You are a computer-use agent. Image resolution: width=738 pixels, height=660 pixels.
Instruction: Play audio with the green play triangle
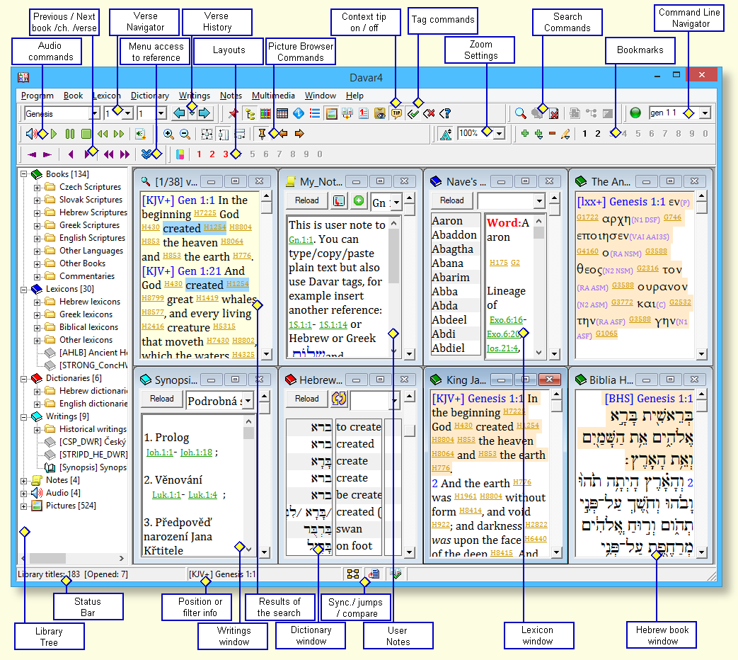(54, 134)
